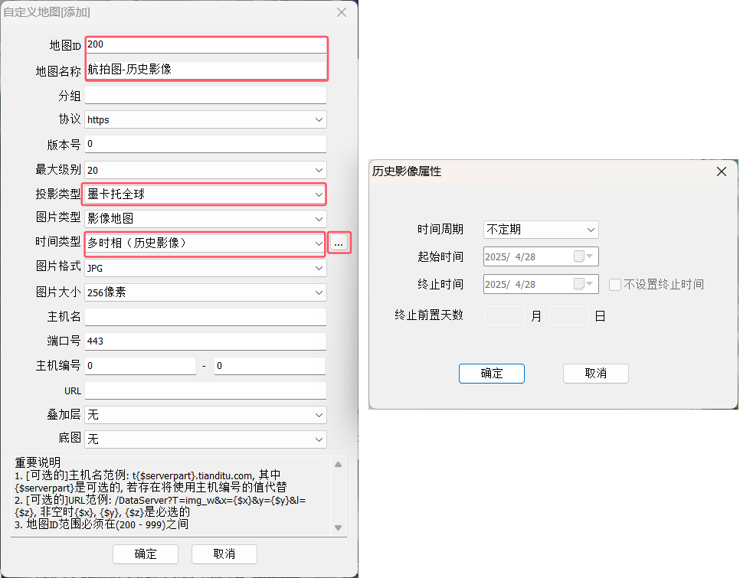Close the 自定义地图[添加] dialog
Viewport: 740px width, 578px height.
tap(342, 12)
